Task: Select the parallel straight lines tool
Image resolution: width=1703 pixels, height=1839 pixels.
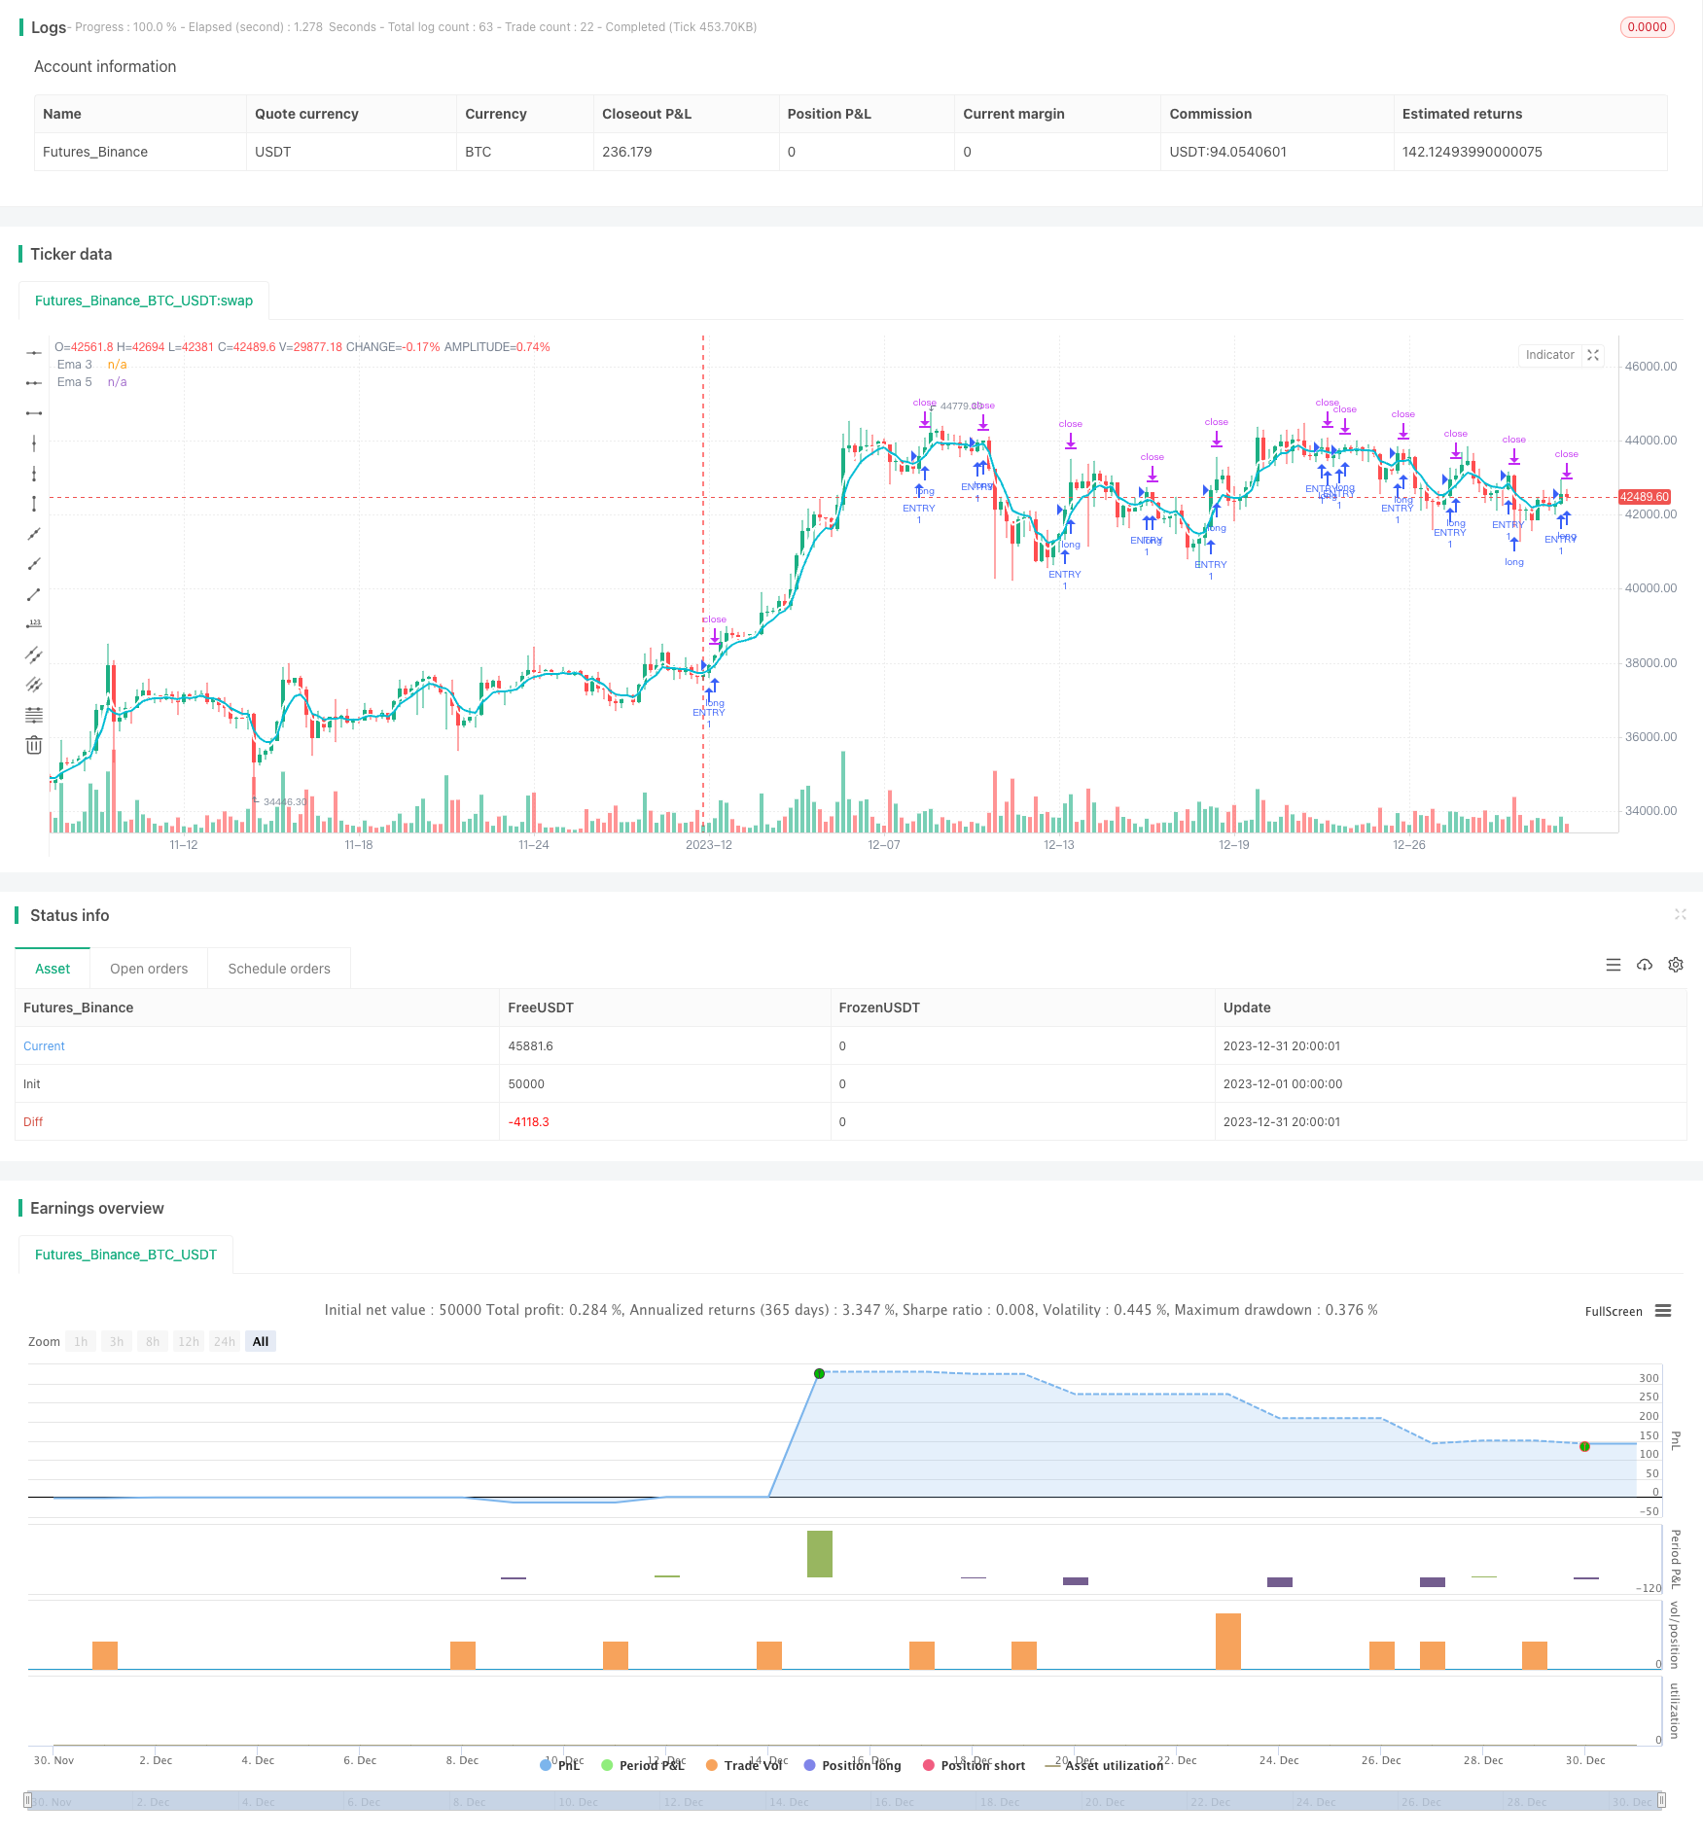Action: click(34, 685)
